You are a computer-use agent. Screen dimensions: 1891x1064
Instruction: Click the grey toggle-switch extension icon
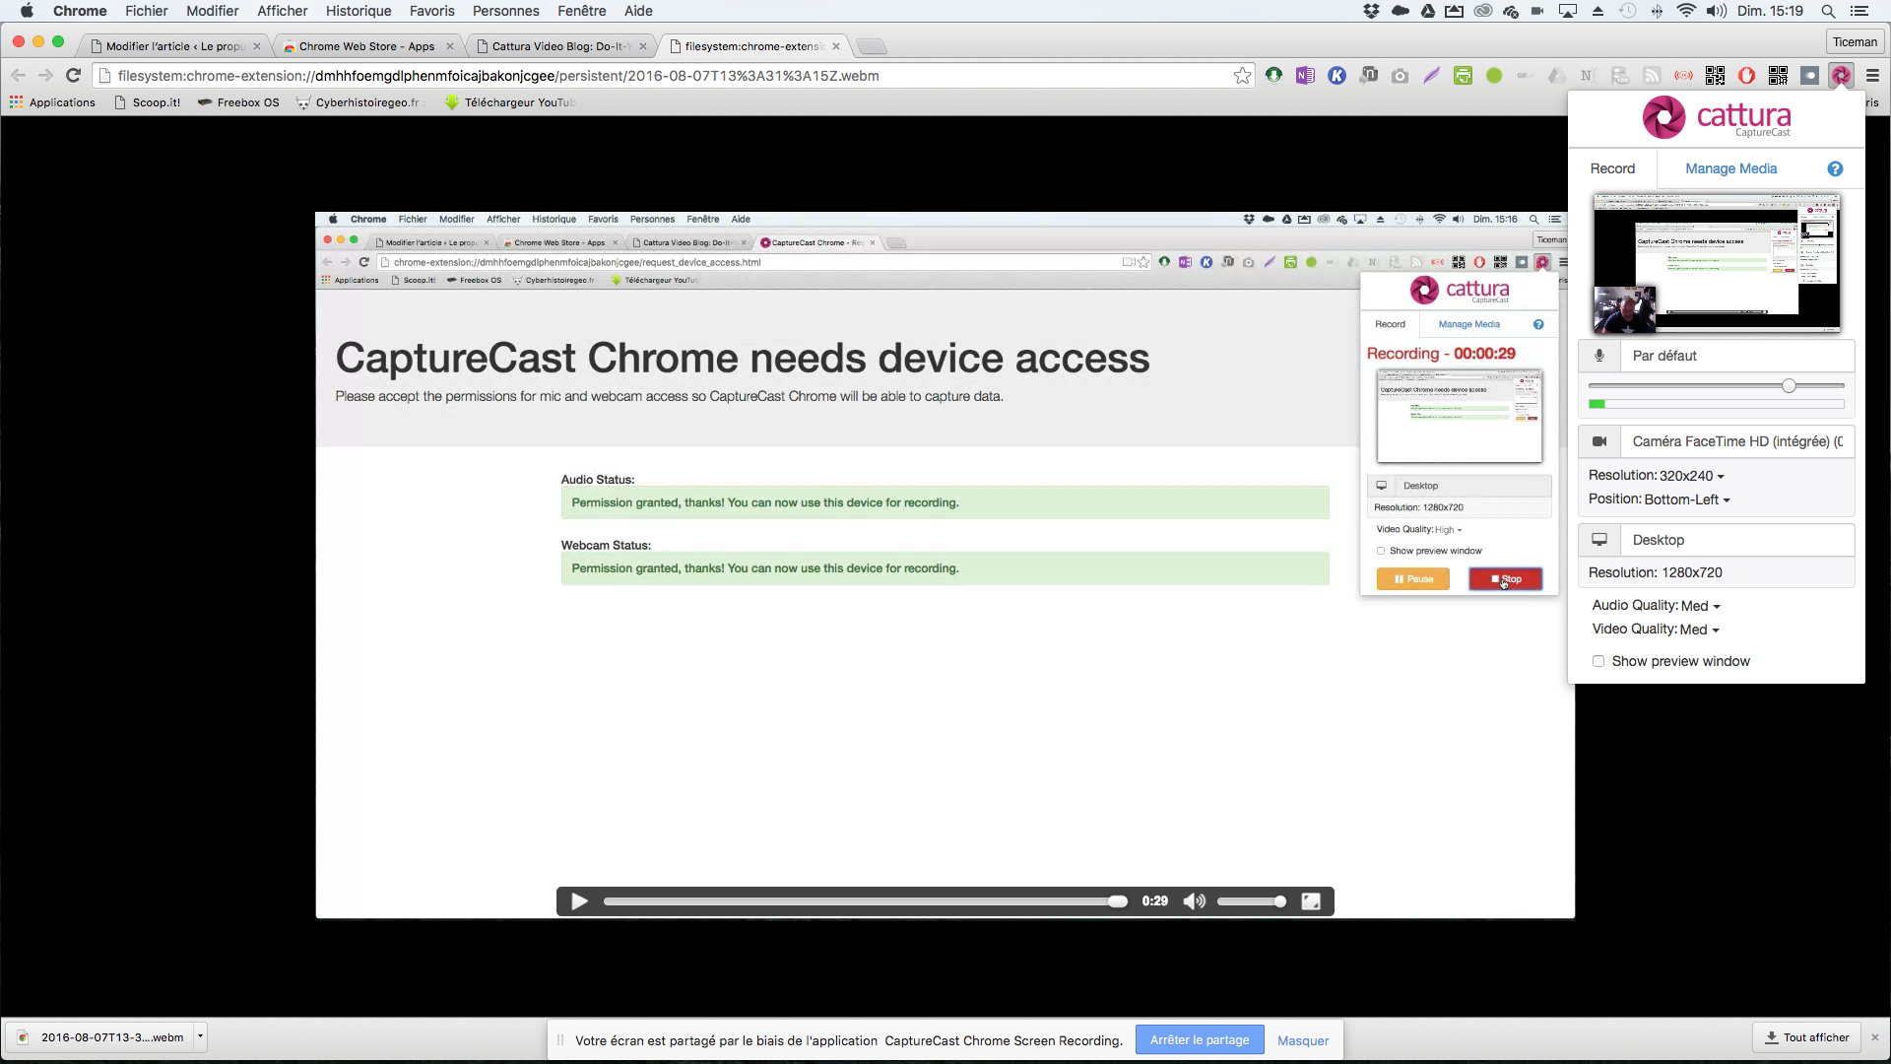[1809, 76]
